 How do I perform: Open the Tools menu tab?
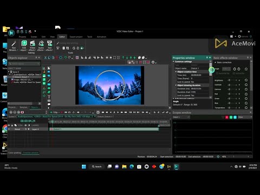[90, 37]
